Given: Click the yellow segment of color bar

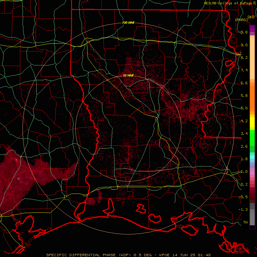Looking at the screenshot, I should [252, 122].
